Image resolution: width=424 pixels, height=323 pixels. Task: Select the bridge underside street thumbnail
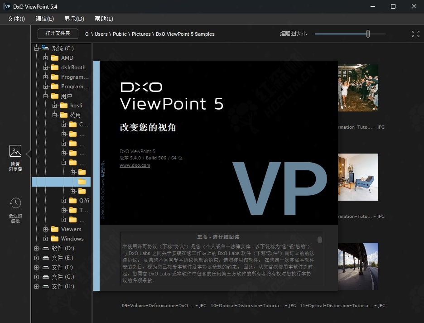[x=358, y=266]
